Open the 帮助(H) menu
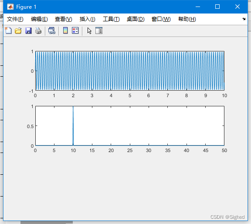 187,19
